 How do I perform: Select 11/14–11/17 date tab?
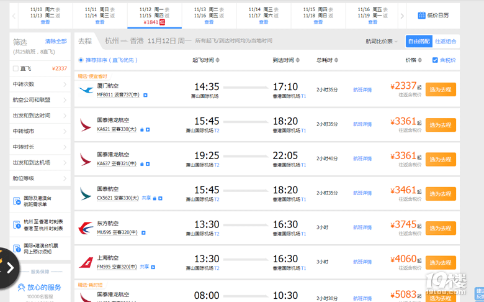(x=264, y=16)
